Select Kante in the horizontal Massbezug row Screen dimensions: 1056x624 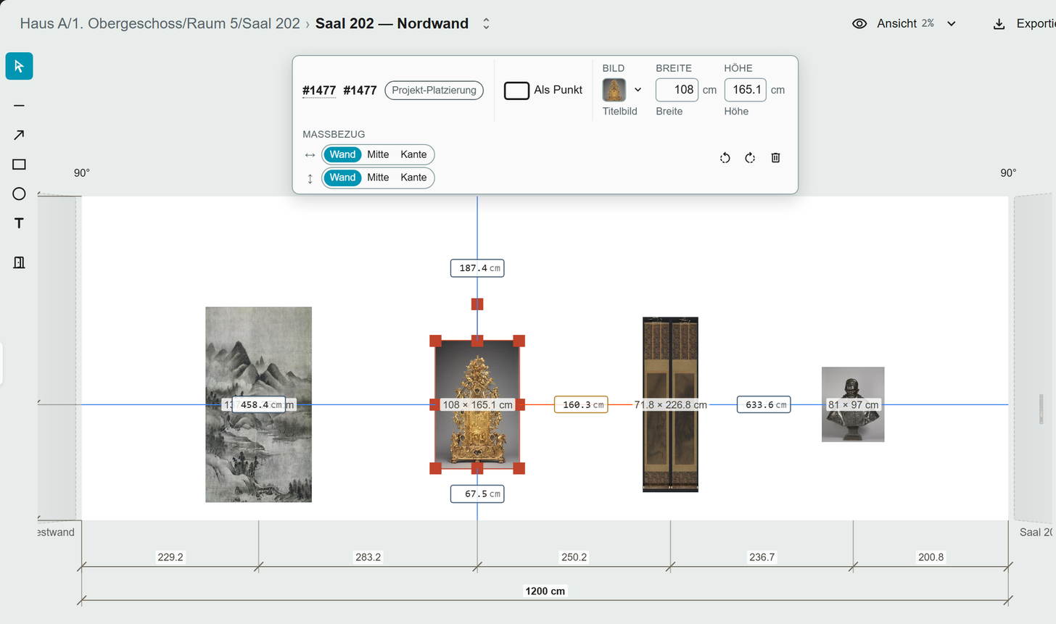point(413,154)
